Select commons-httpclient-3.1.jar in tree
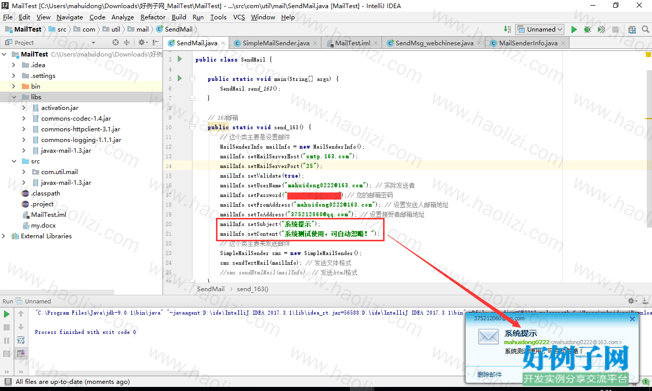 pos(81,129)
